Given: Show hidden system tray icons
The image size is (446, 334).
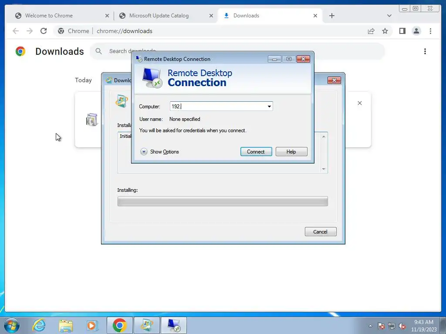Looking at the screenshot, I should pyautogui.click(x=370, y=326).
